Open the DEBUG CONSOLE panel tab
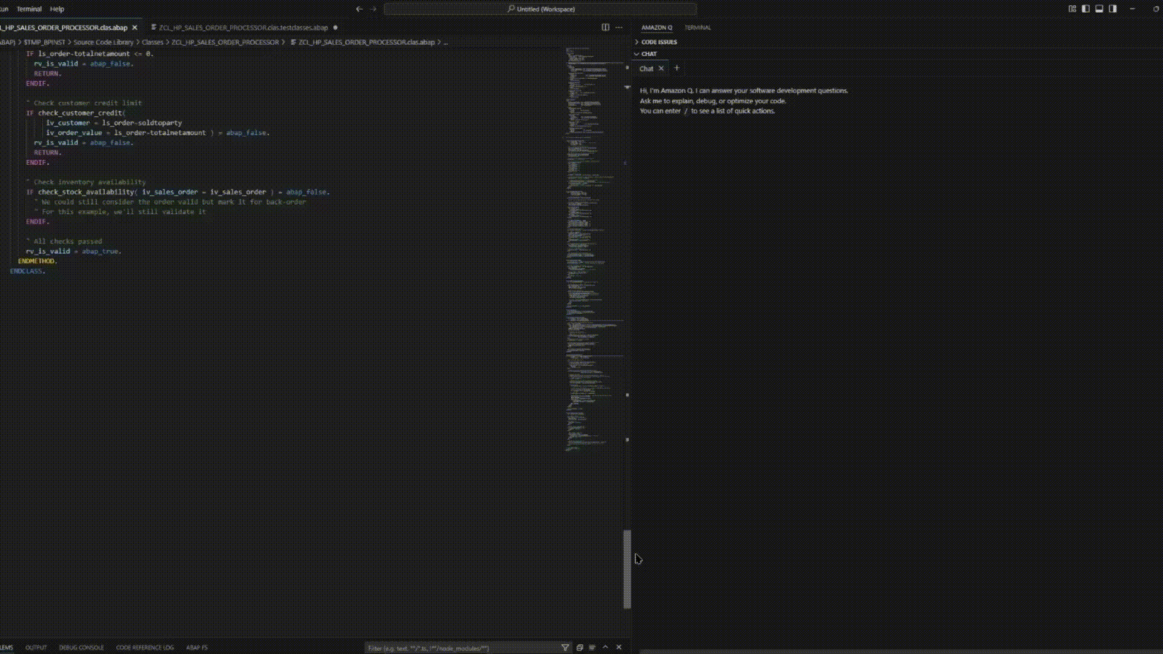Screen dimensions: 1163x654 click(82, 647)
